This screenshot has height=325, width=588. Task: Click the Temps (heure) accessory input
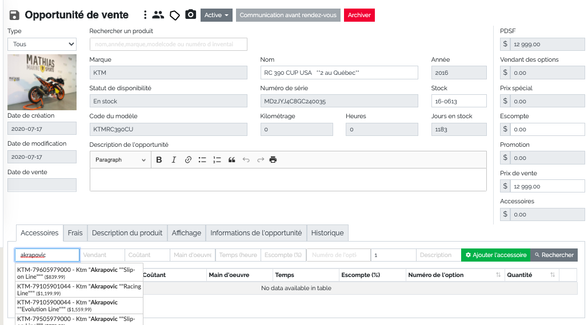[x=238, y=255]
